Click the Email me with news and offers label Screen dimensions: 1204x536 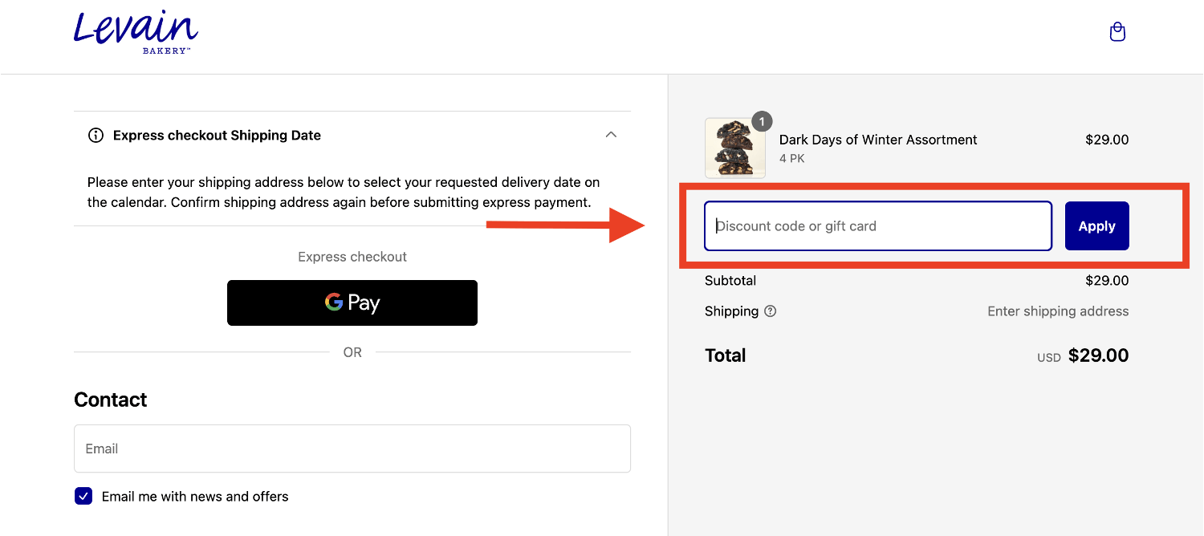[195, 497]
